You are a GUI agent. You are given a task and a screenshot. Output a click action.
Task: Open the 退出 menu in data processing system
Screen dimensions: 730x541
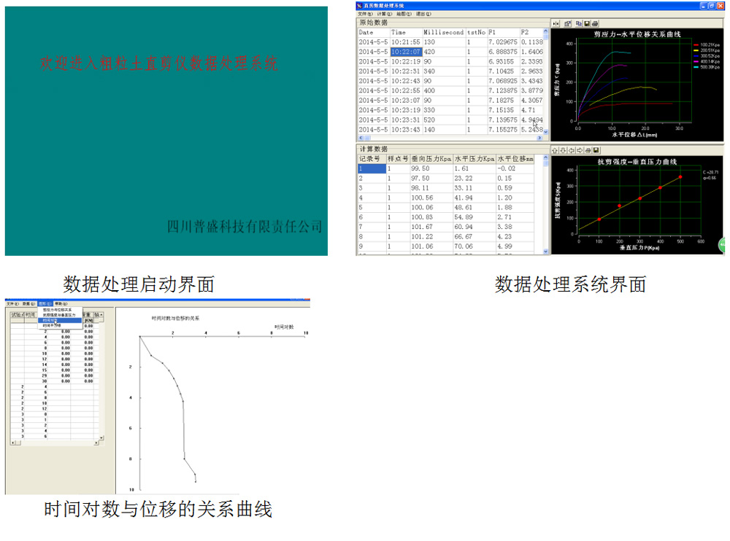(423, 14)
